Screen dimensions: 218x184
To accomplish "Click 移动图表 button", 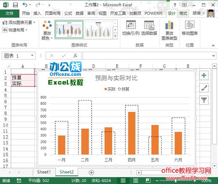I will coord(190,28).
